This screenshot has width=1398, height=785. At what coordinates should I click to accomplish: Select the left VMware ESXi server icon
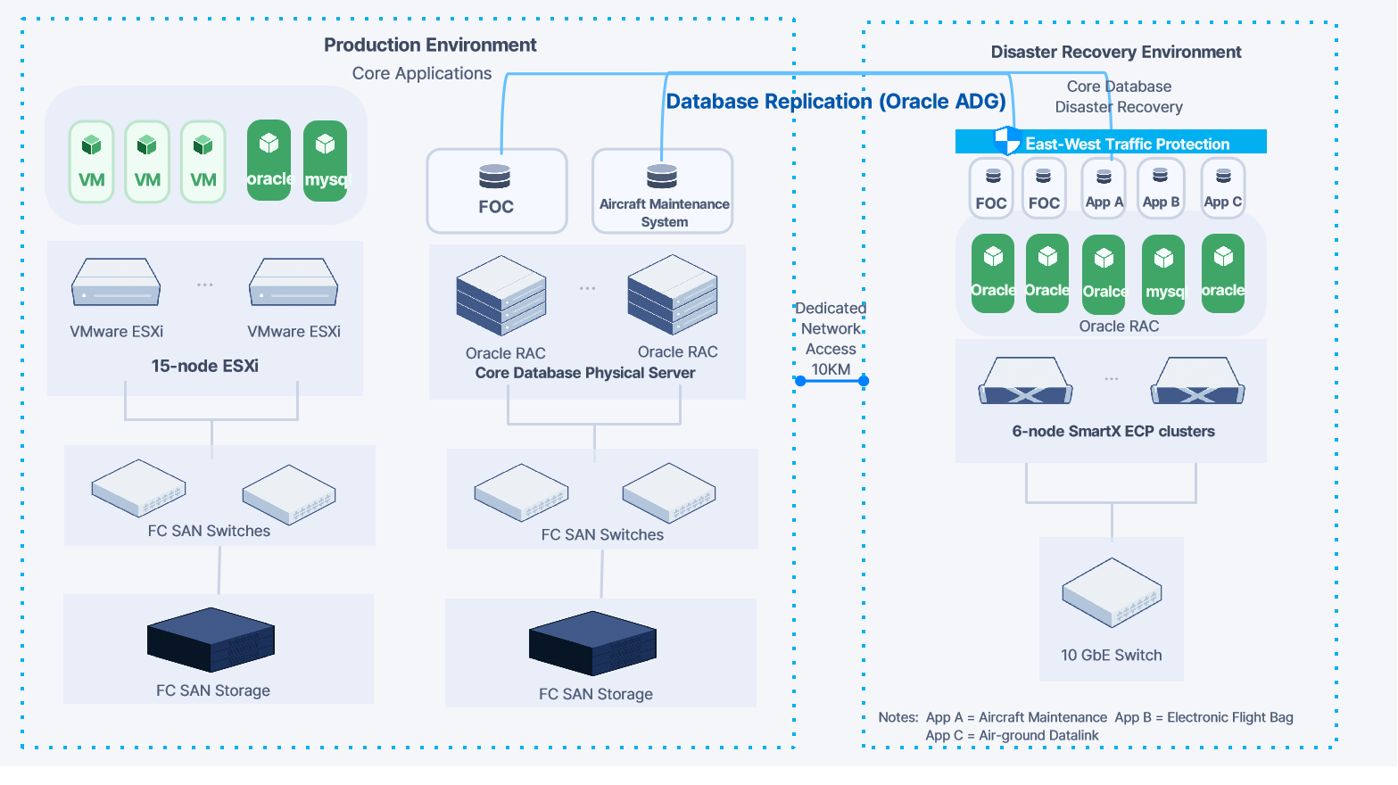(116, 283)
